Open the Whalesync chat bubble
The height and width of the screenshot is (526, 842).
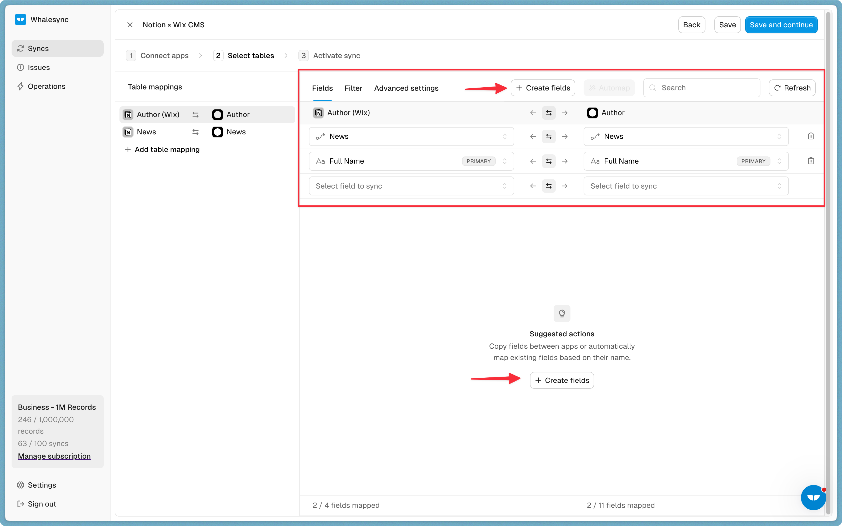(813, 498)
